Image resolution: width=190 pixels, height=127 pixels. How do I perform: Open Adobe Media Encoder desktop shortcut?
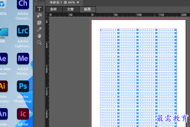(x=23, y=64)
